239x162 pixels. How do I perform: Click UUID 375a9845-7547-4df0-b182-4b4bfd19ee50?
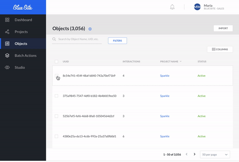coord(90,96)
